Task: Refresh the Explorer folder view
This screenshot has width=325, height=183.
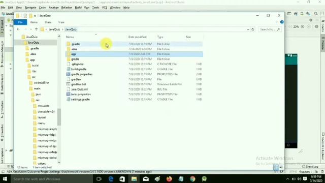Action: 253,29
